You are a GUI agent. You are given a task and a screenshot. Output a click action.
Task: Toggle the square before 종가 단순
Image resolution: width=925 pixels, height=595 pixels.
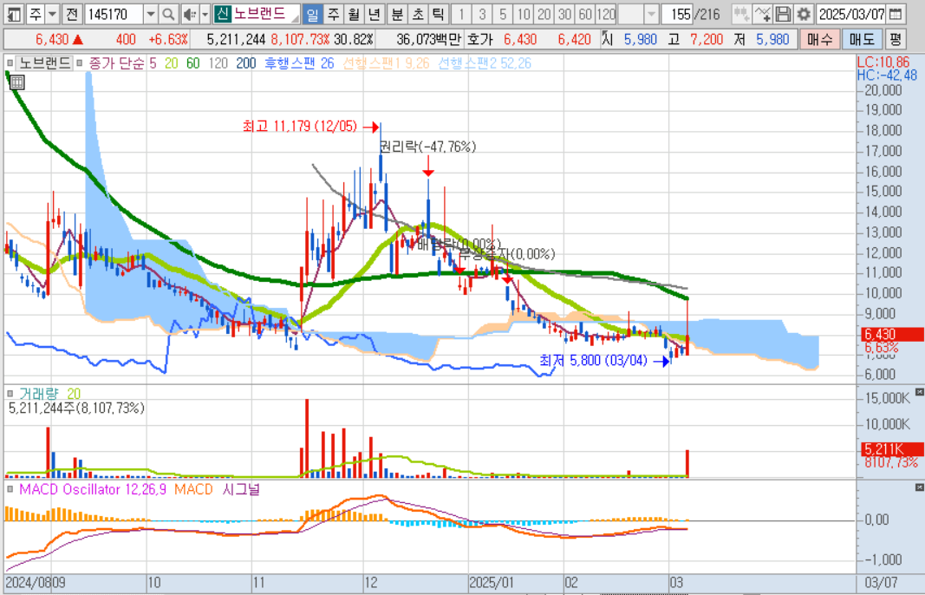[x=80, y=62]
